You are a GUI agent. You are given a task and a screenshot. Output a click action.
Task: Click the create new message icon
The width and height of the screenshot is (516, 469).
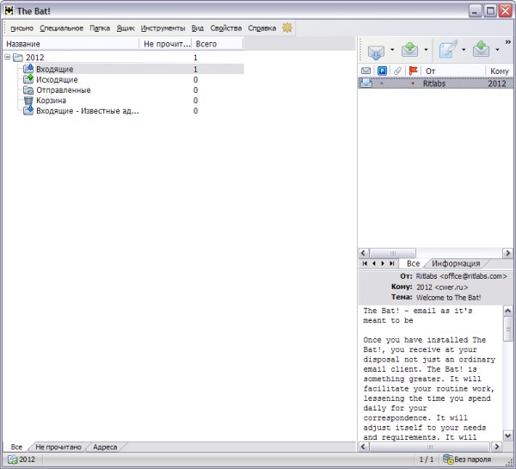[447, 51]
